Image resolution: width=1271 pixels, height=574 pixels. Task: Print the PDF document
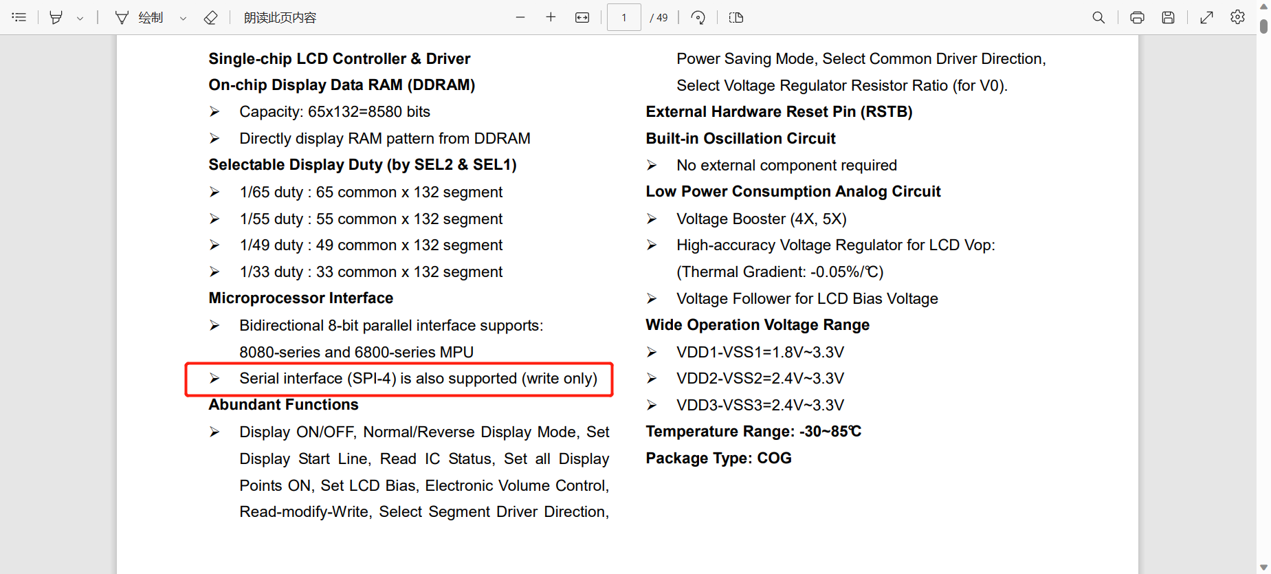pos(1137,17)
